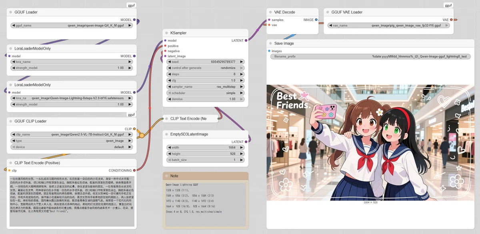
Task: Click the LATENT output socket on KSampler
Action: [246, 40]
